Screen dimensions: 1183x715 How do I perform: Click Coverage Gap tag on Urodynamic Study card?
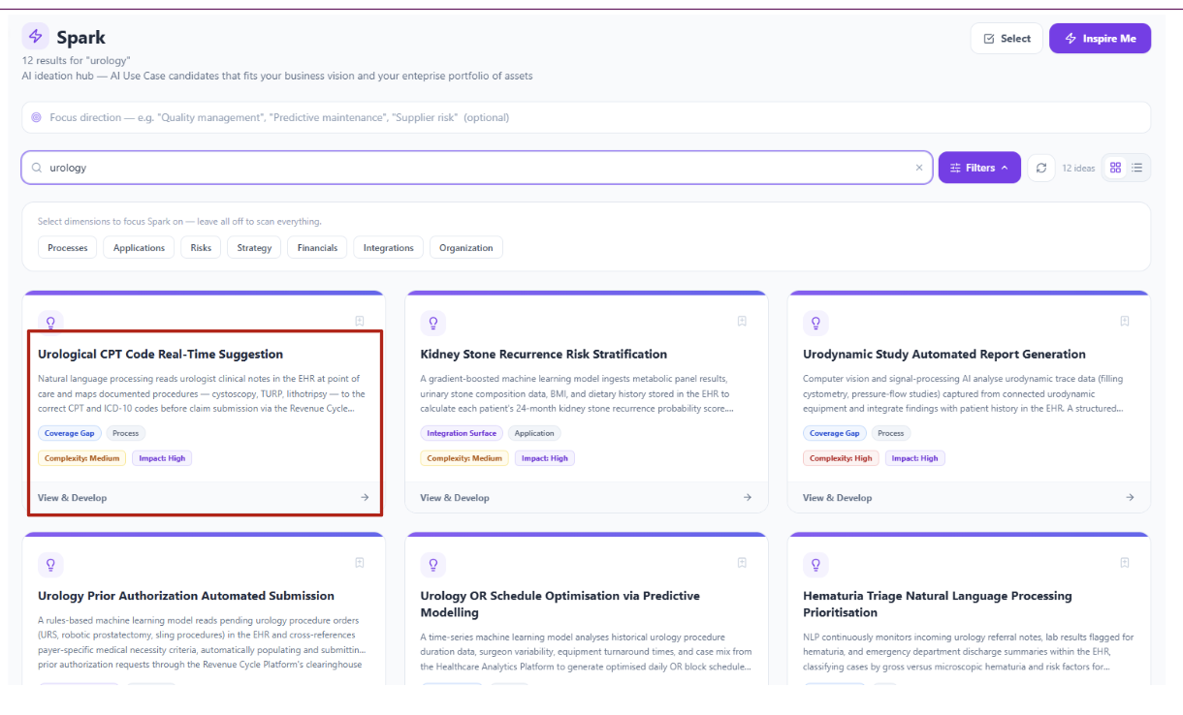[835, 433]
